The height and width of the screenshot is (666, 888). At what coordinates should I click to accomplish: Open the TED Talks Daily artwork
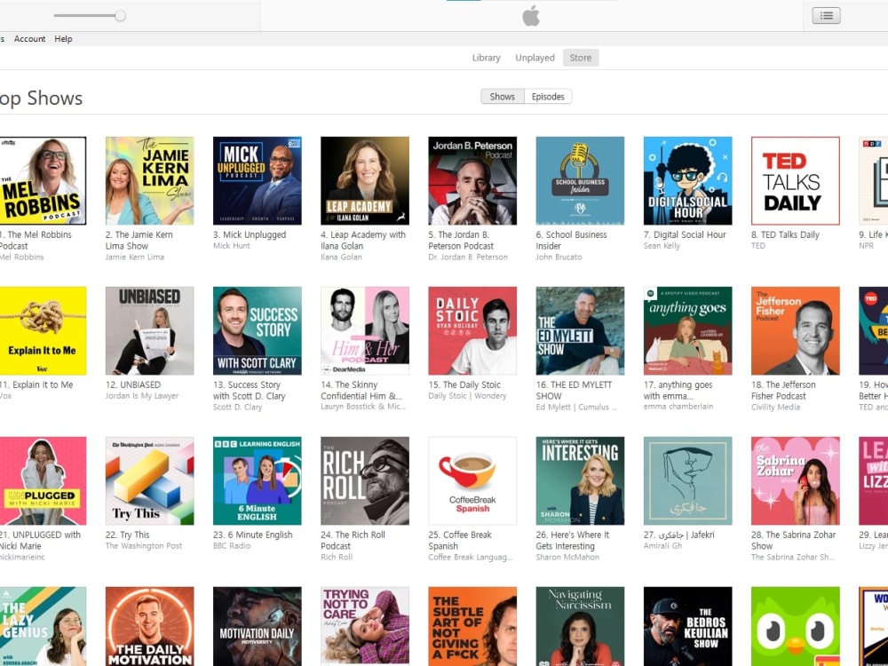pyautogui.click(x=795, y=180)
